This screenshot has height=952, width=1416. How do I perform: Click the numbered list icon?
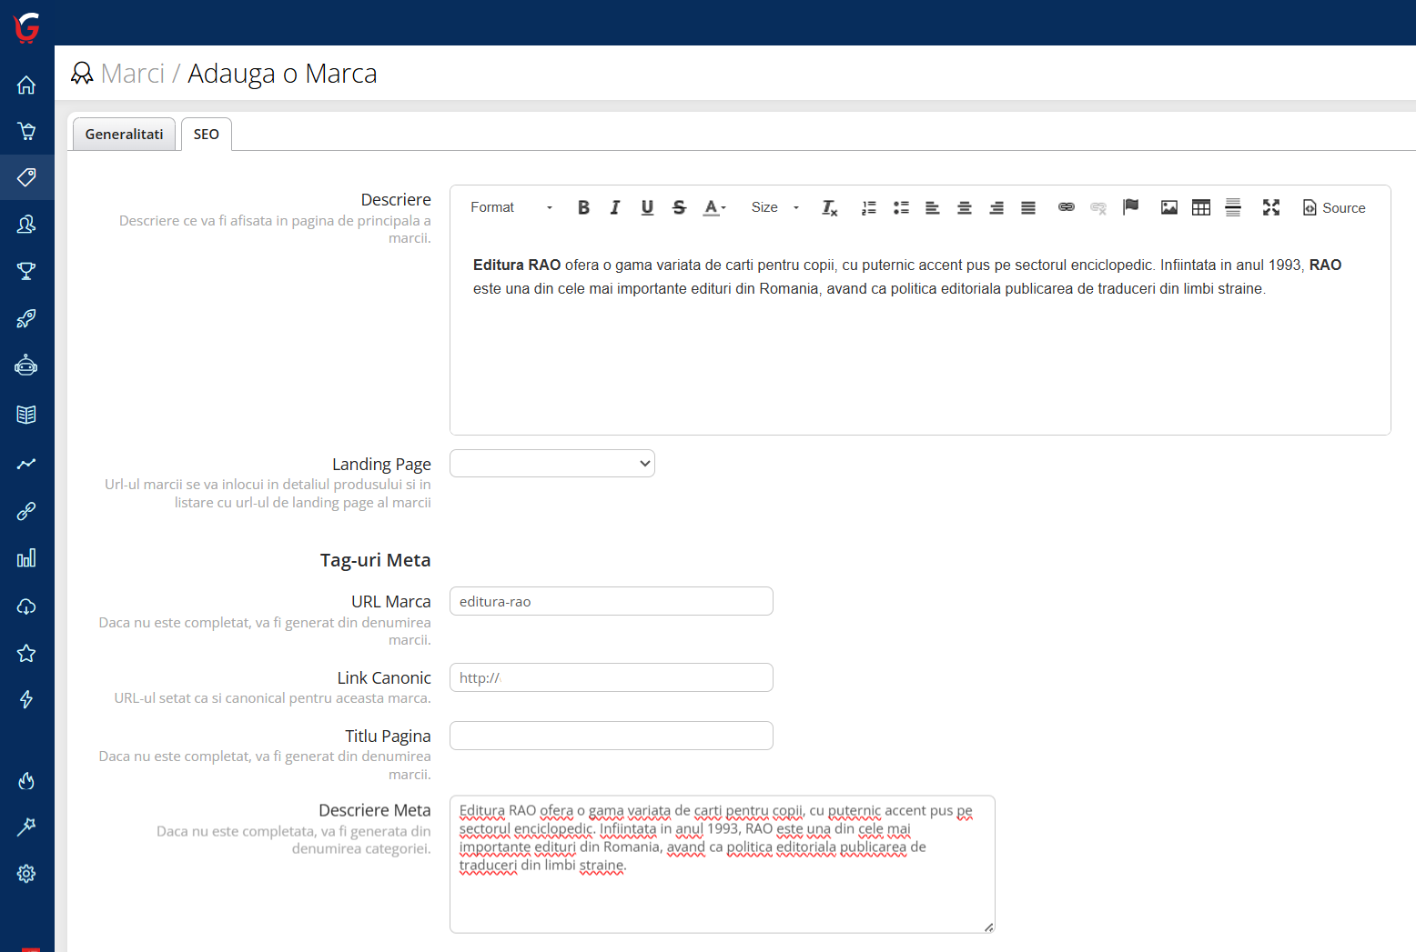(869, 207)
